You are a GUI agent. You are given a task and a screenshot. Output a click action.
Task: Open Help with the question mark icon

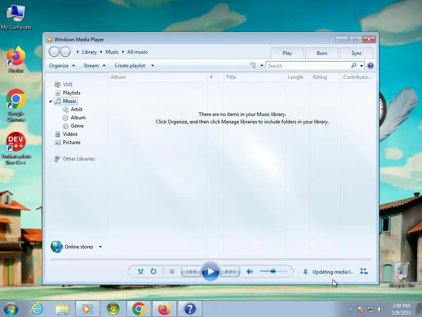370,66
